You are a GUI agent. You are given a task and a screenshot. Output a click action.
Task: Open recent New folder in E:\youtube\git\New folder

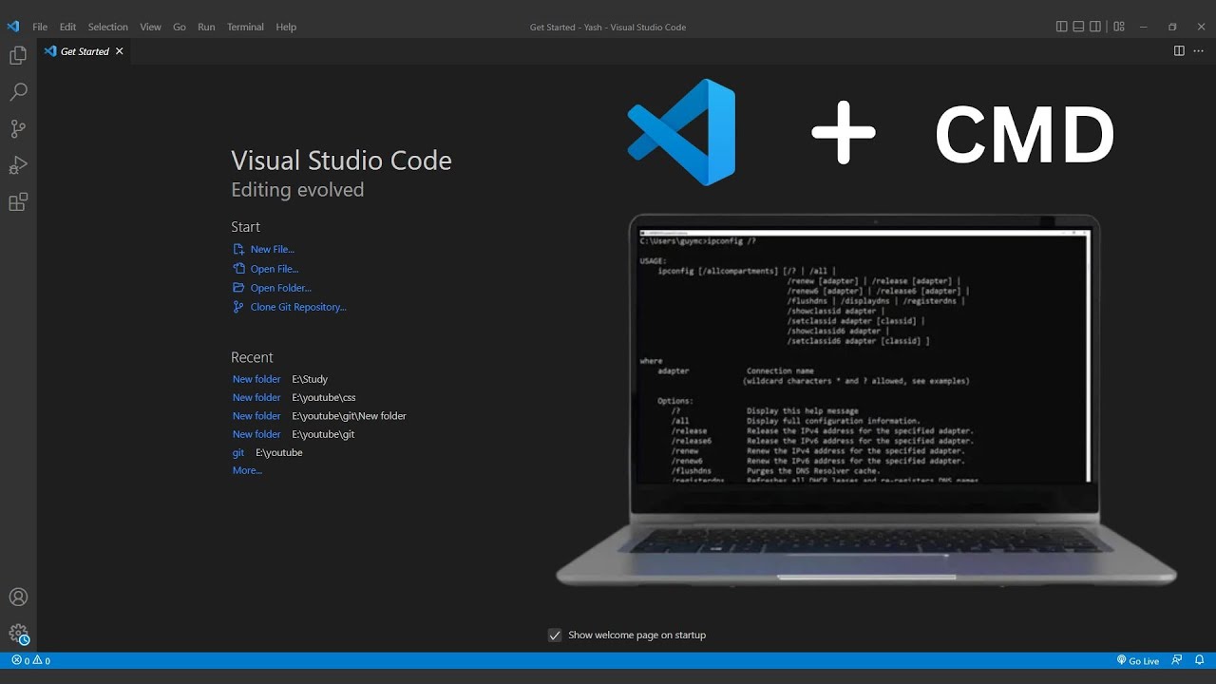click(256, 416)
